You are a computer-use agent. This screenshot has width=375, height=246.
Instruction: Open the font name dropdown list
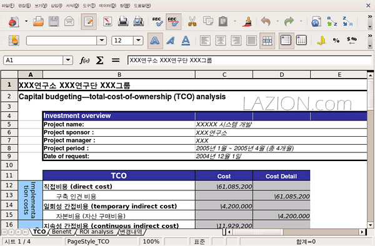tap(102, 41)
